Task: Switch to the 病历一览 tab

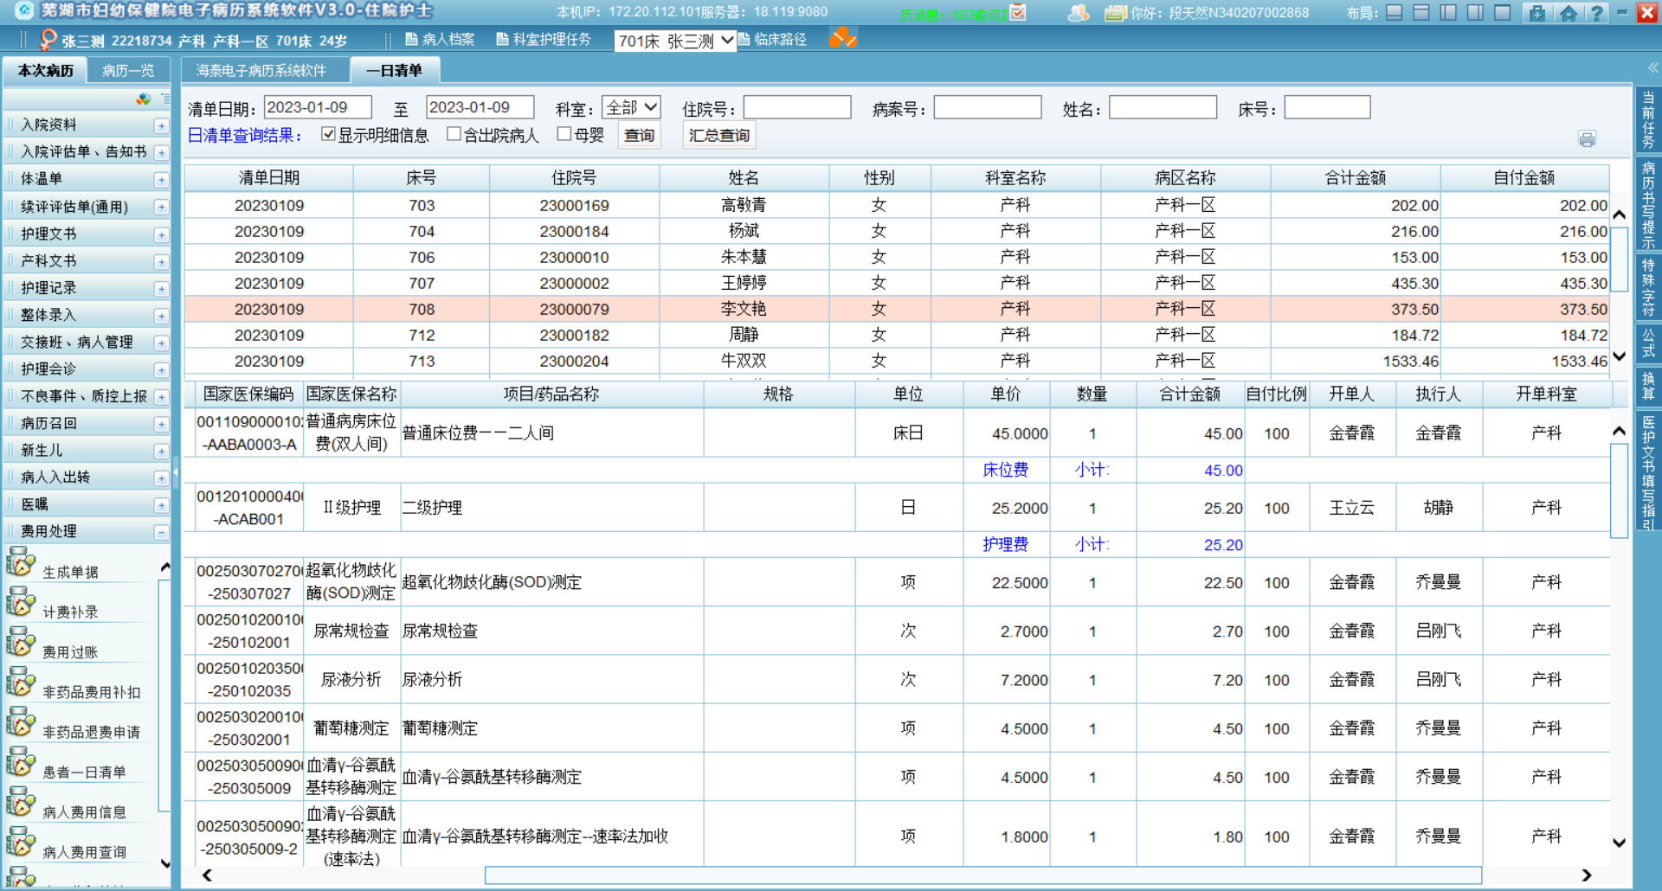Action: pyautogui.click(x=128, y=71)
